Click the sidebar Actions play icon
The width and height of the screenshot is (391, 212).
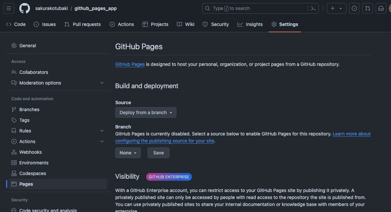tap(14, 141)
